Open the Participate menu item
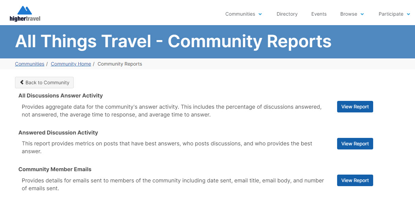 (391, 14)
